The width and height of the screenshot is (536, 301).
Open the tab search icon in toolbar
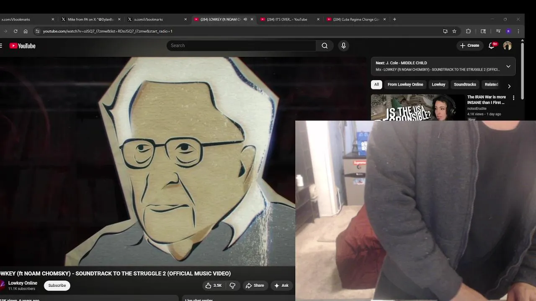click(483, 31)
